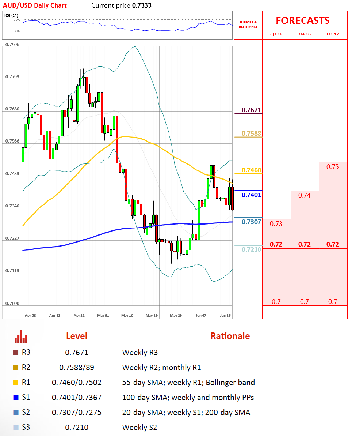Select the Q3 16 forecast column header
The height and width of the screenshot is (436, 348).
pyautogui.click(x=276, y=34)
